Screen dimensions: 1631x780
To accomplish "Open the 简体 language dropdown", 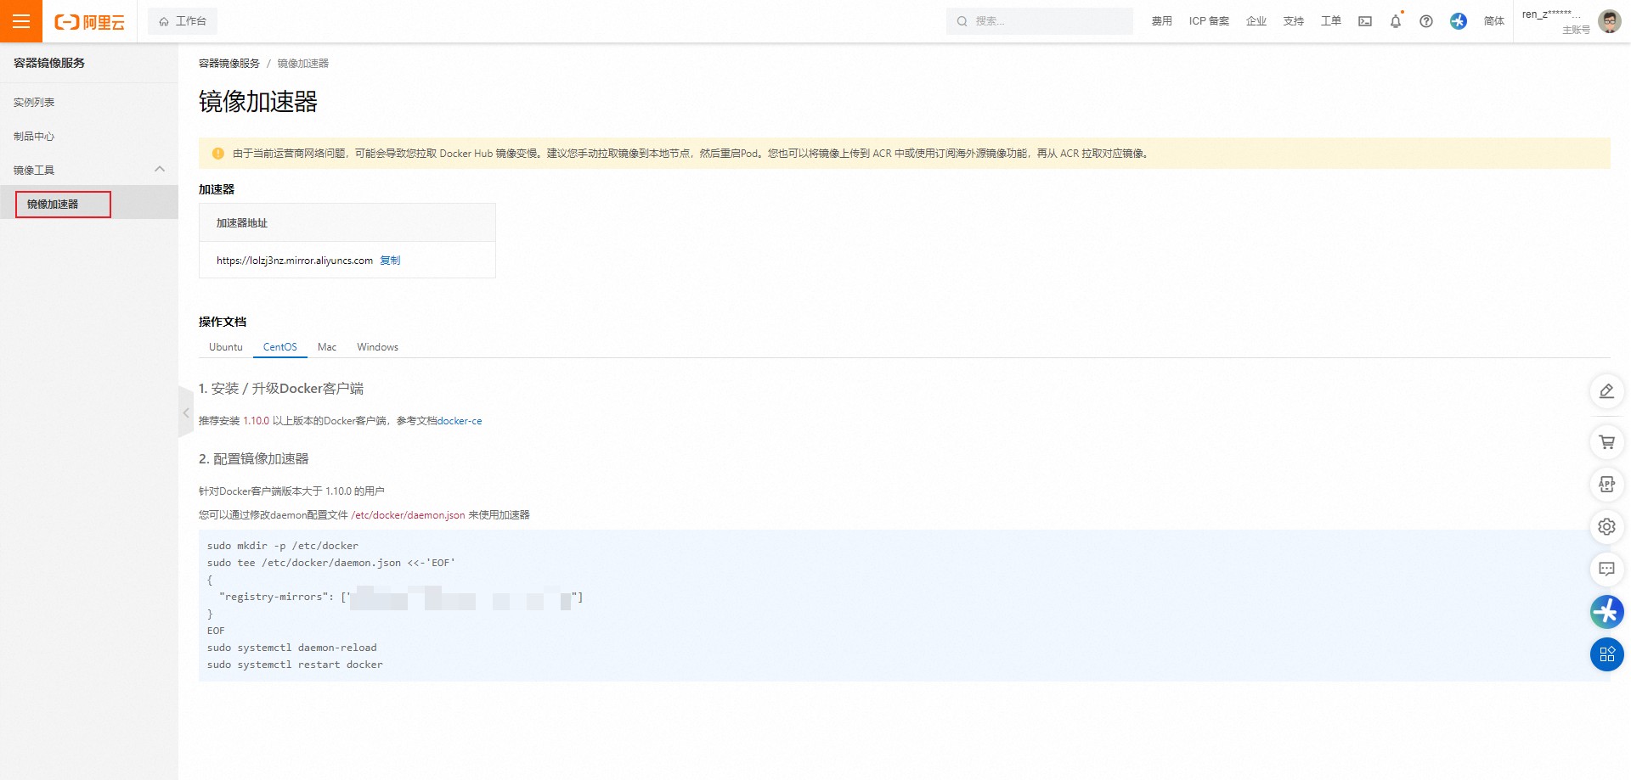I will point(1493,21).
